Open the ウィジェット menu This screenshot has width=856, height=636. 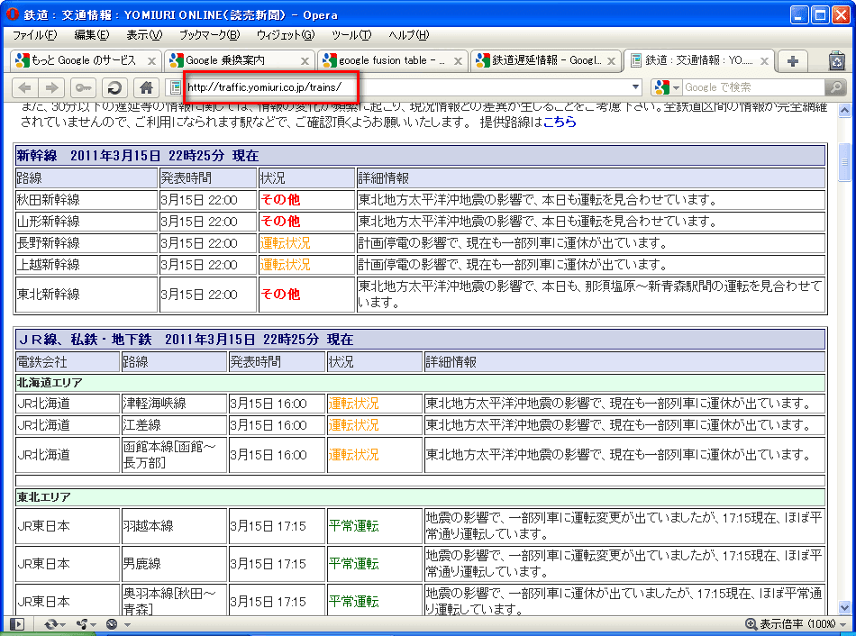pyautogui.click(x=286, y=35)
